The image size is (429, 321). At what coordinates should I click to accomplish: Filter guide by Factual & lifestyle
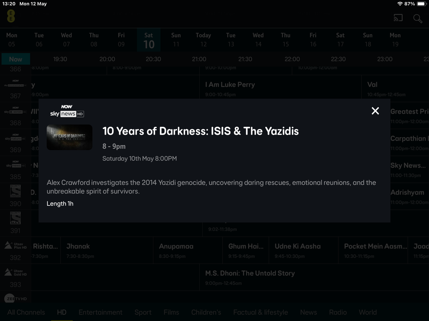(261, 312)
